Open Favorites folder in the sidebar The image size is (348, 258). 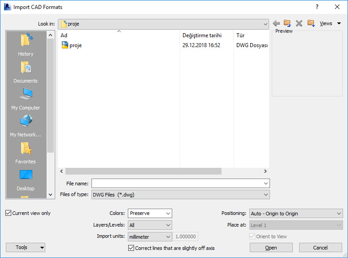[x=26, y=153]
